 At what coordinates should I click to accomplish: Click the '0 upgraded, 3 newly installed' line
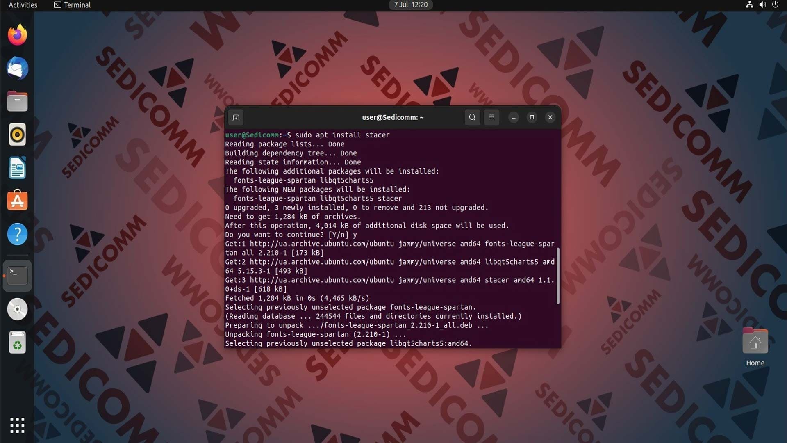[x=357, y=208]
